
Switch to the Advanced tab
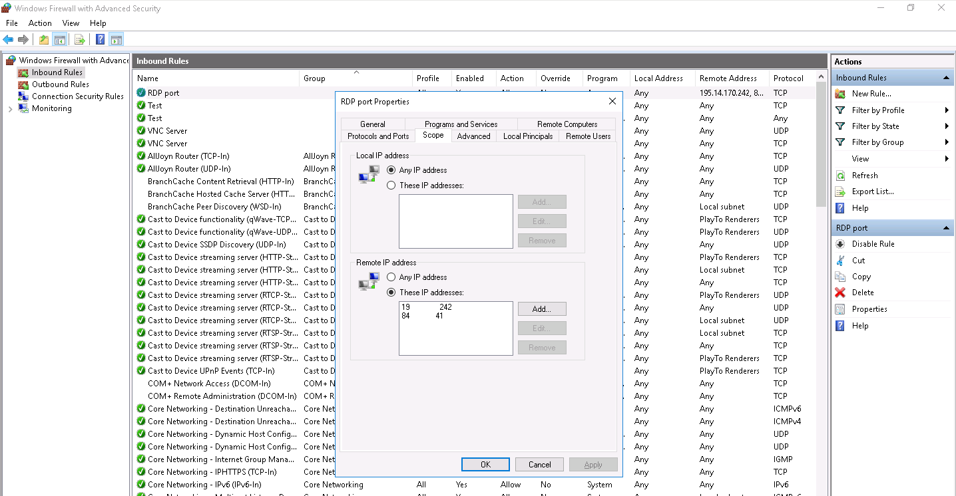click(474, 136)
